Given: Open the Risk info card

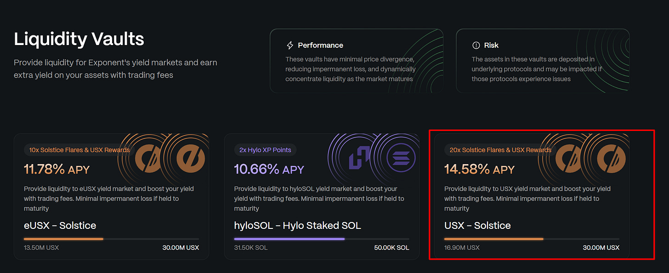Looking at the screenshot, I should (x=543, y=61).
